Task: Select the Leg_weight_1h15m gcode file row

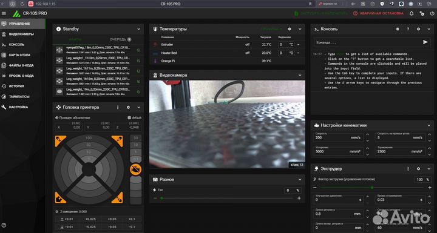Action: (98, 81)
